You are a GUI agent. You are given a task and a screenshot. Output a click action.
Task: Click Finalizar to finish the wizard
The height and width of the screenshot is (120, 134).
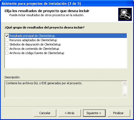coord(119,113)
